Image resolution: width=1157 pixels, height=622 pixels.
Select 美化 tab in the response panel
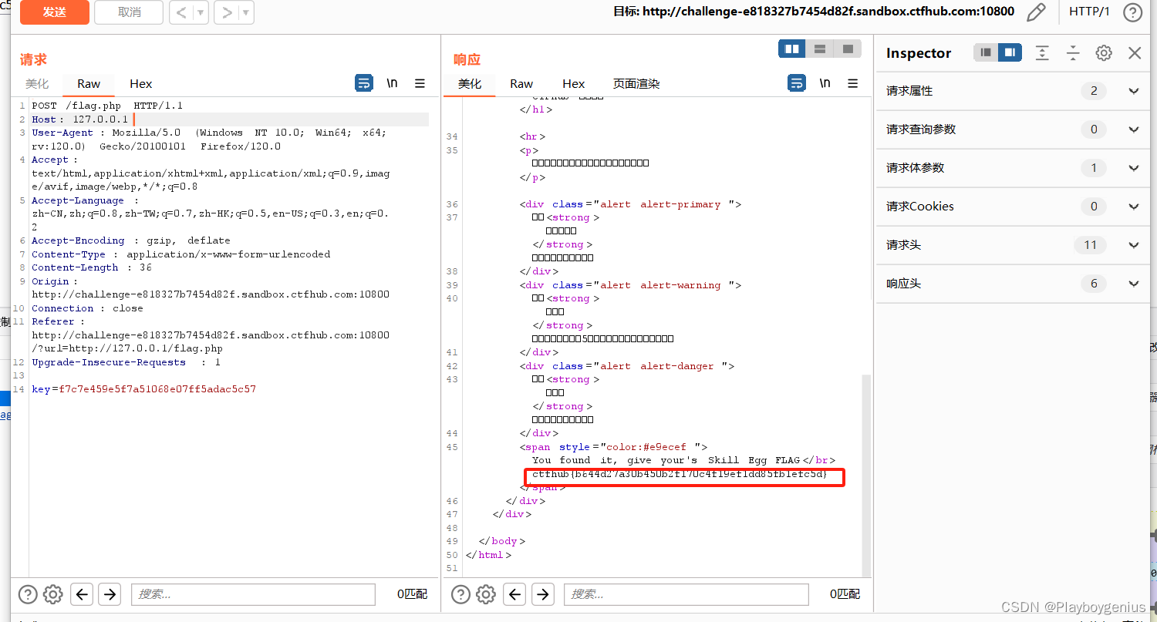(x=470, y=83)
